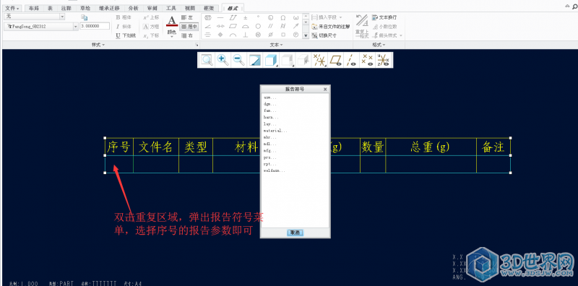
Task: Toggle Superscript (上标) formatting
Action: point(151,17)
